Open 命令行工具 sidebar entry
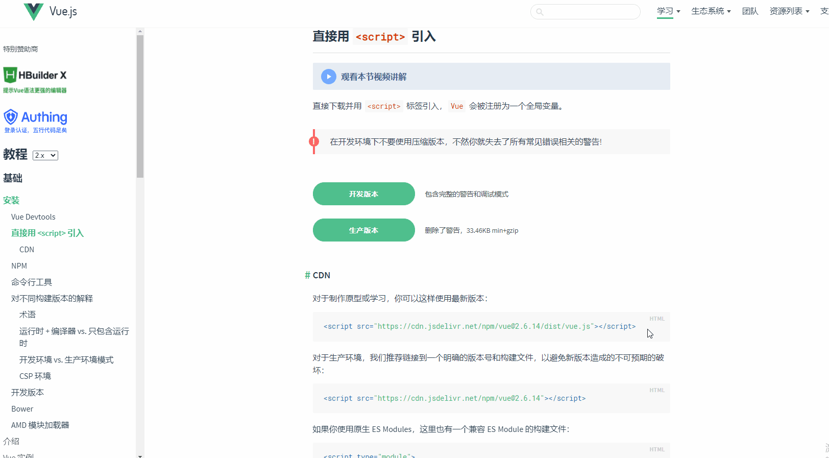Screen dimensions: 829x458 pos(32,282)
